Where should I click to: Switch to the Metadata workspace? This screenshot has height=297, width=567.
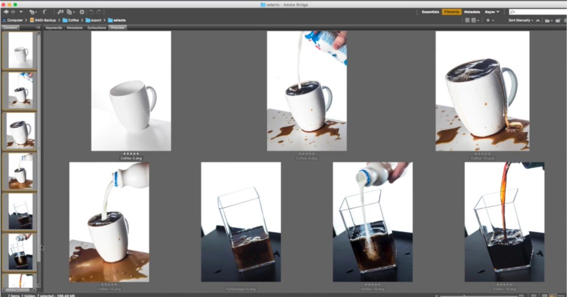(x=472, y=12)
